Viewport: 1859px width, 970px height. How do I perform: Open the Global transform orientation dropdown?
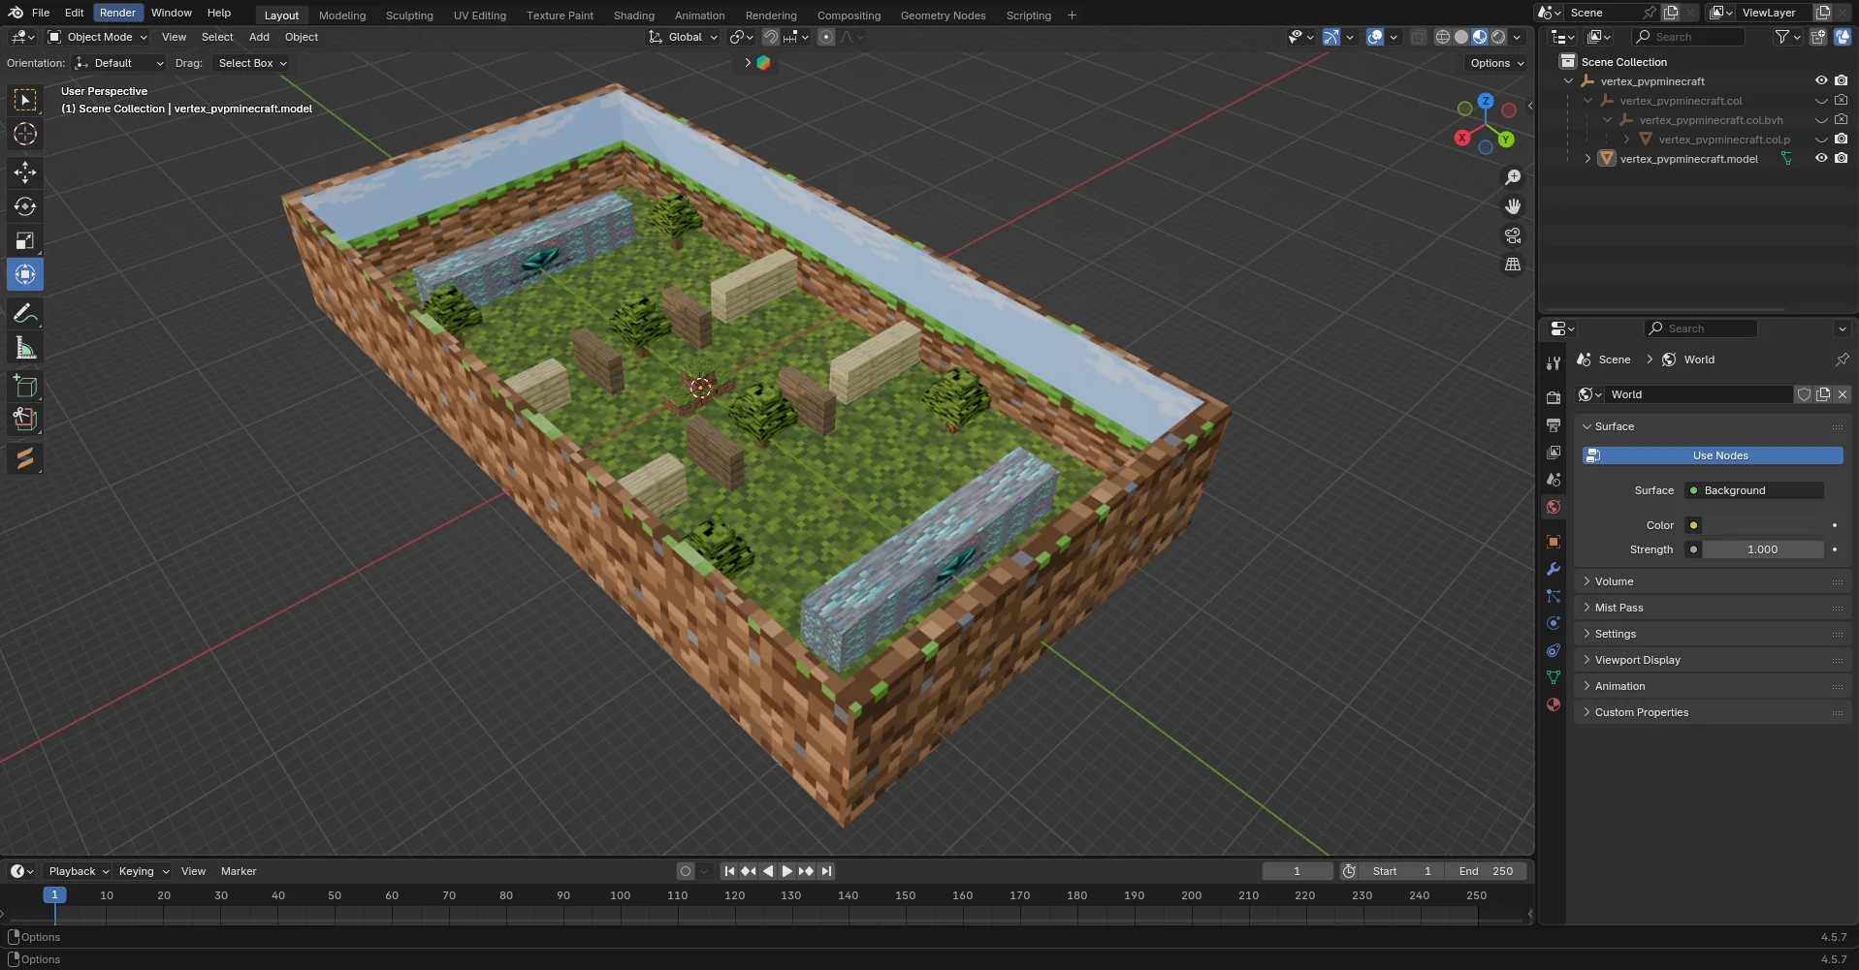[x=684, y=37]
